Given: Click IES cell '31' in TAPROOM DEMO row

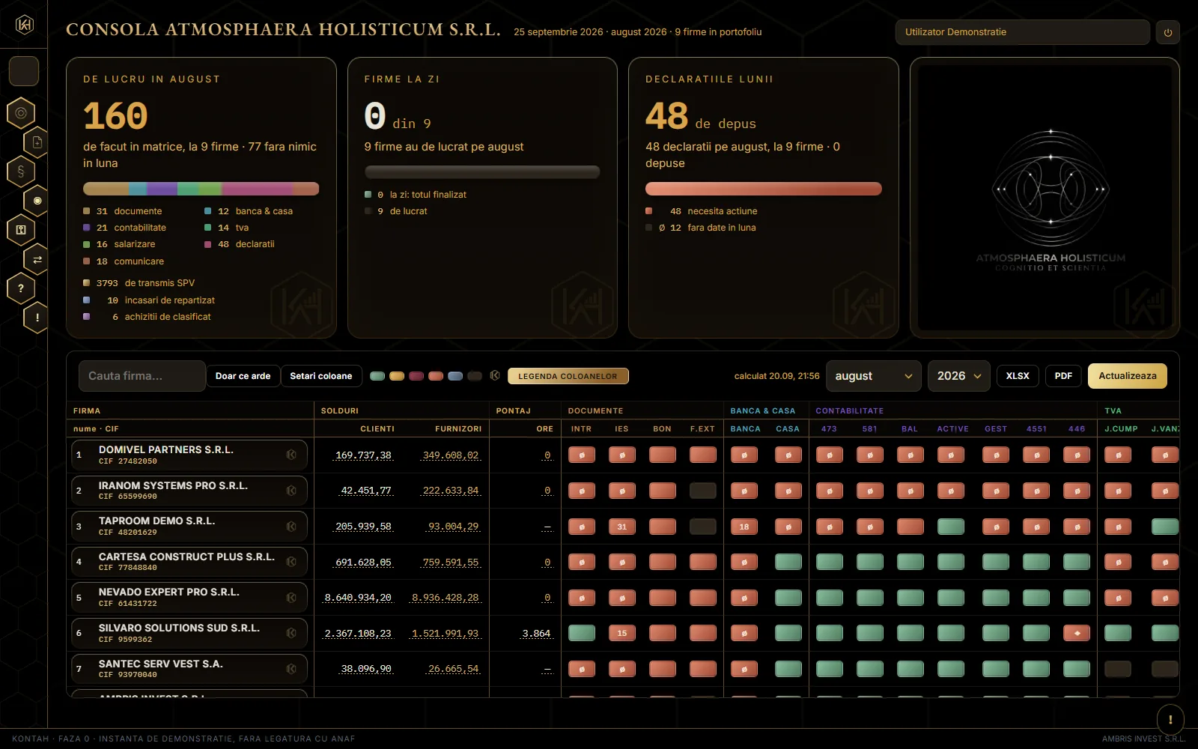Looking at the screenshot, I should click(622, 527).
